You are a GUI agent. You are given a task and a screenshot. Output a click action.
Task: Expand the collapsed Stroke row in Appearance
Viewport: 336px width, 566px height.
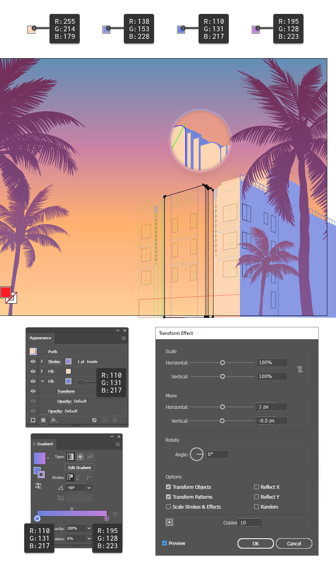(42, 361)
